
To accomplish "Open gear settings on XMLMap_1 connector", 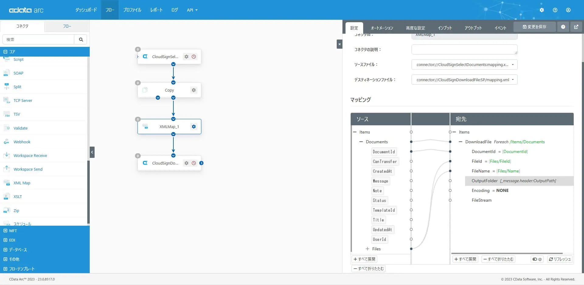I will click(x=194, y=127).
